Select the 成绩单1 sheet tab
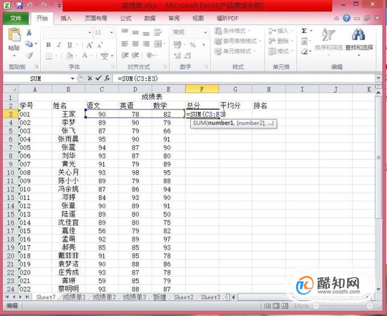 pos(74,297)
